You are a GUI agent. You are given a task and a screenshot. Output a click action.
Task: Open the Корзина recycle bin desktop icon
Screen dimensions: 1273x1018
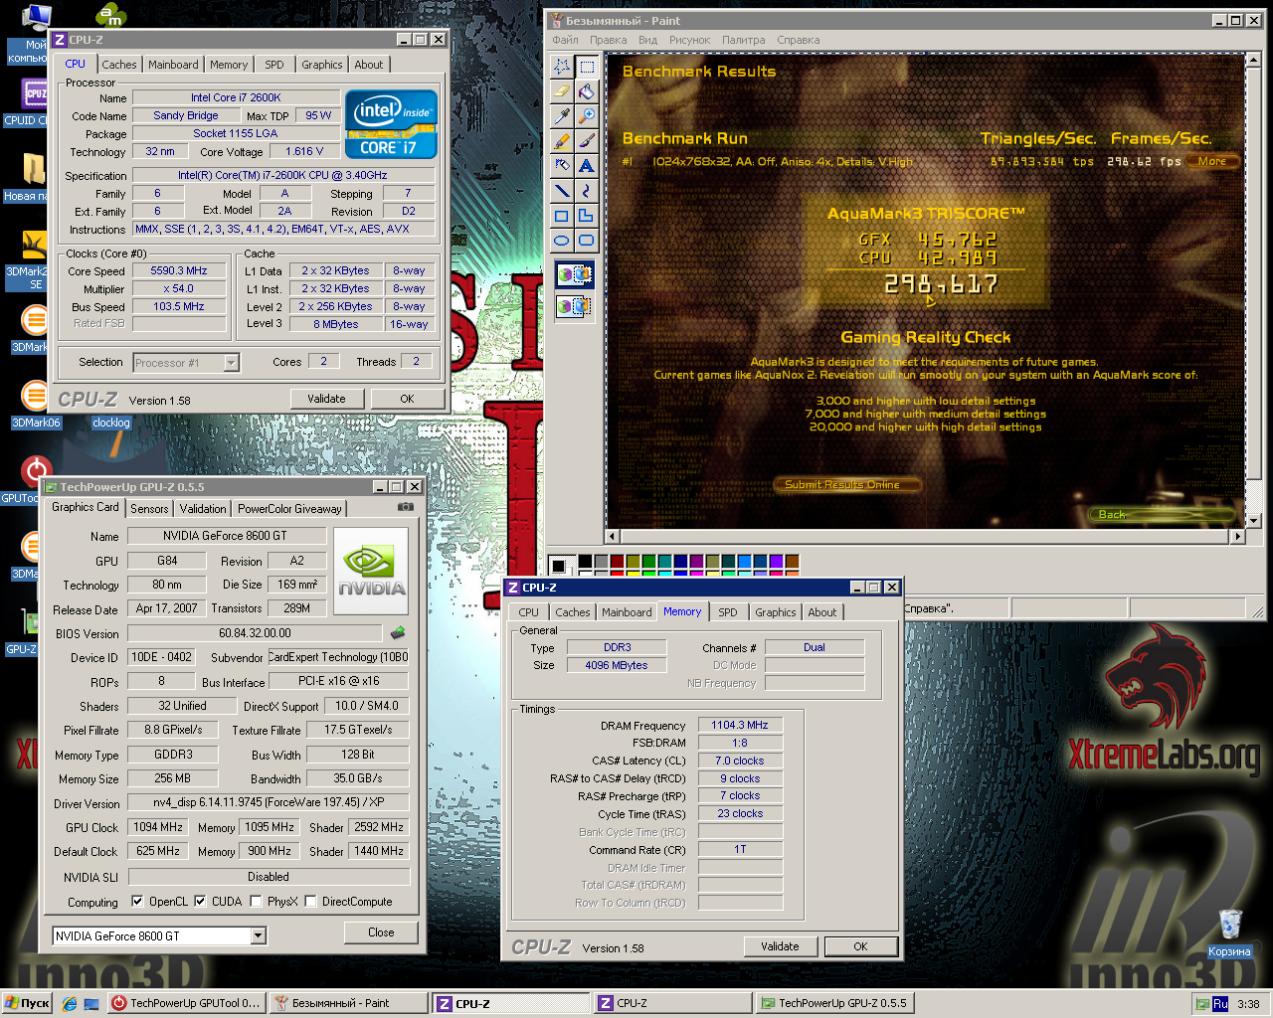(x=1229, y=933)
